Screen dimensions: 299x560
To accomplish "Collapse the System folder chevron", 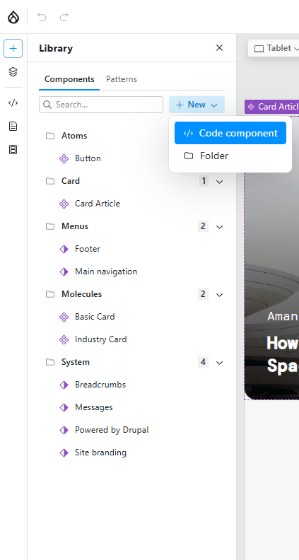I will 219,363.
